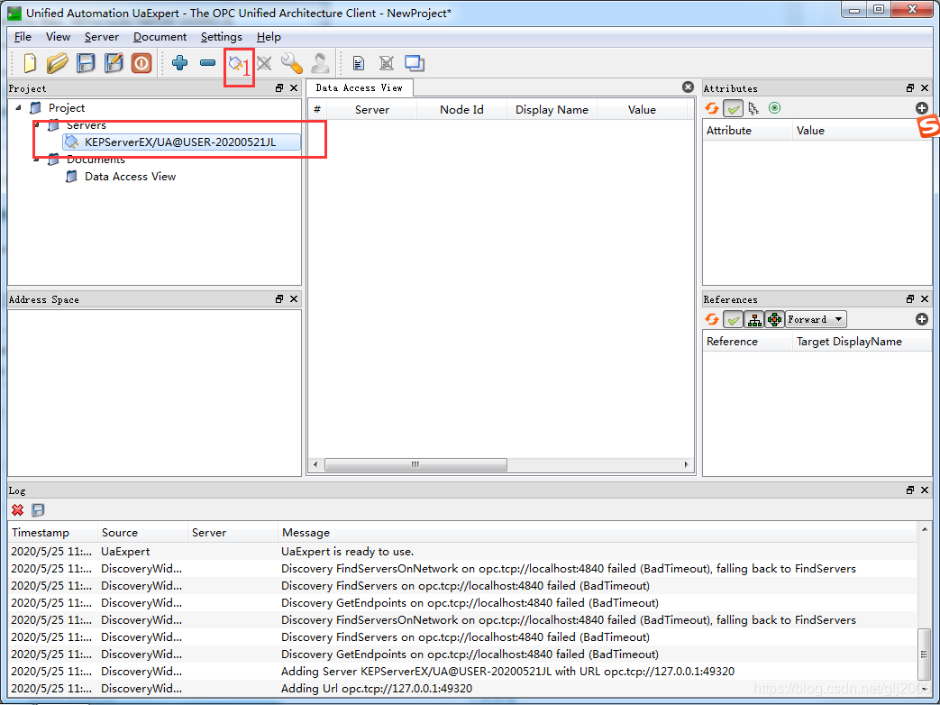Select the Documents folder in tree

tap(96, 160)
